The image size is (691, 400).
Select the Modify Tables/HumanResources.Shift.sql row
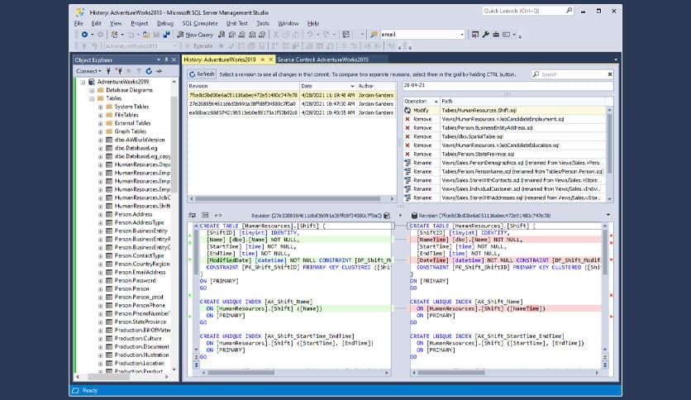[x=504, y=111]
